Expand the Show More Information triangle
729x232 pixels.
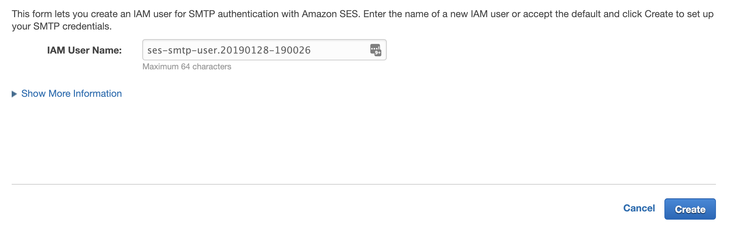click(x=14, y=94)
